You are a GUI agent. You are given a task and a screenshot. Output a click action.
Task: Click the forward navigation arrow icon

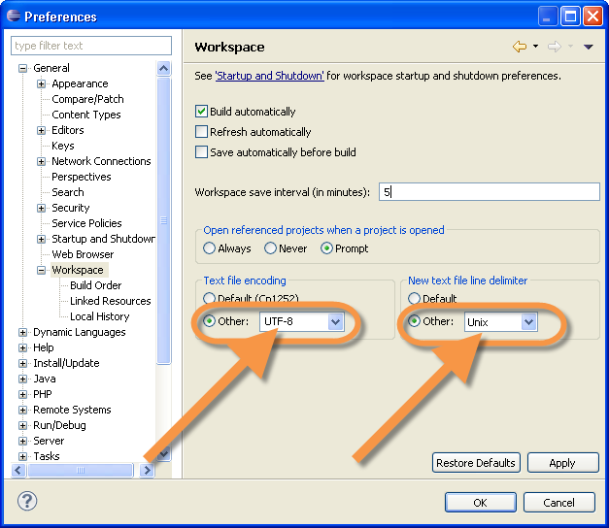554,47
